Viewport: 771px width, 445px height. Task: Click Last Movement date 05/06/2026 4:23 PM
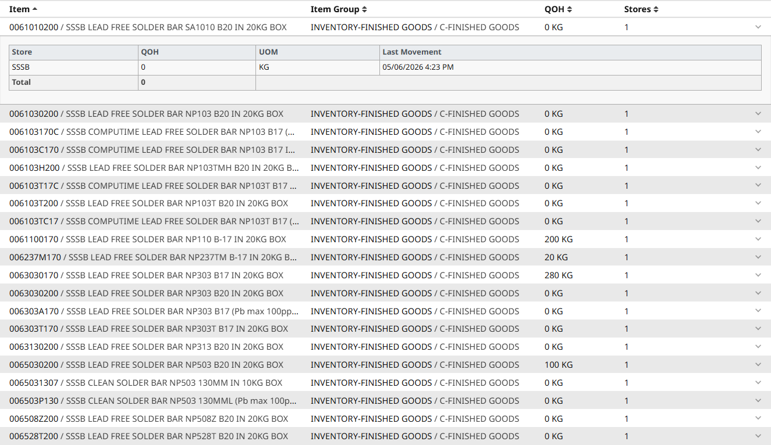click(418, 67)
